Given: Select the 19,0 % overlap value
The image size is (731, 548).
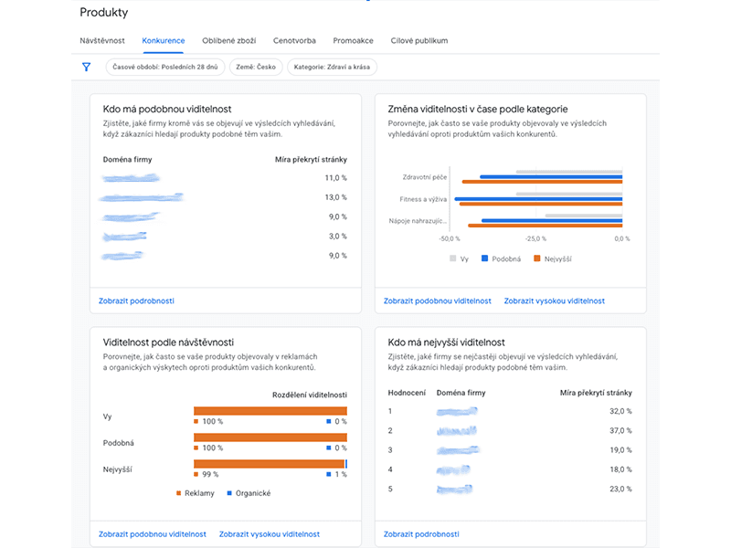Looking at the screenshot, I should coord(620,450).
